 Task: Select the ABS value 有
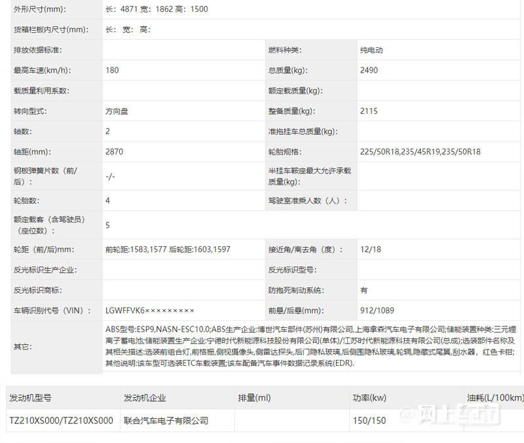[x=364, y=290]
